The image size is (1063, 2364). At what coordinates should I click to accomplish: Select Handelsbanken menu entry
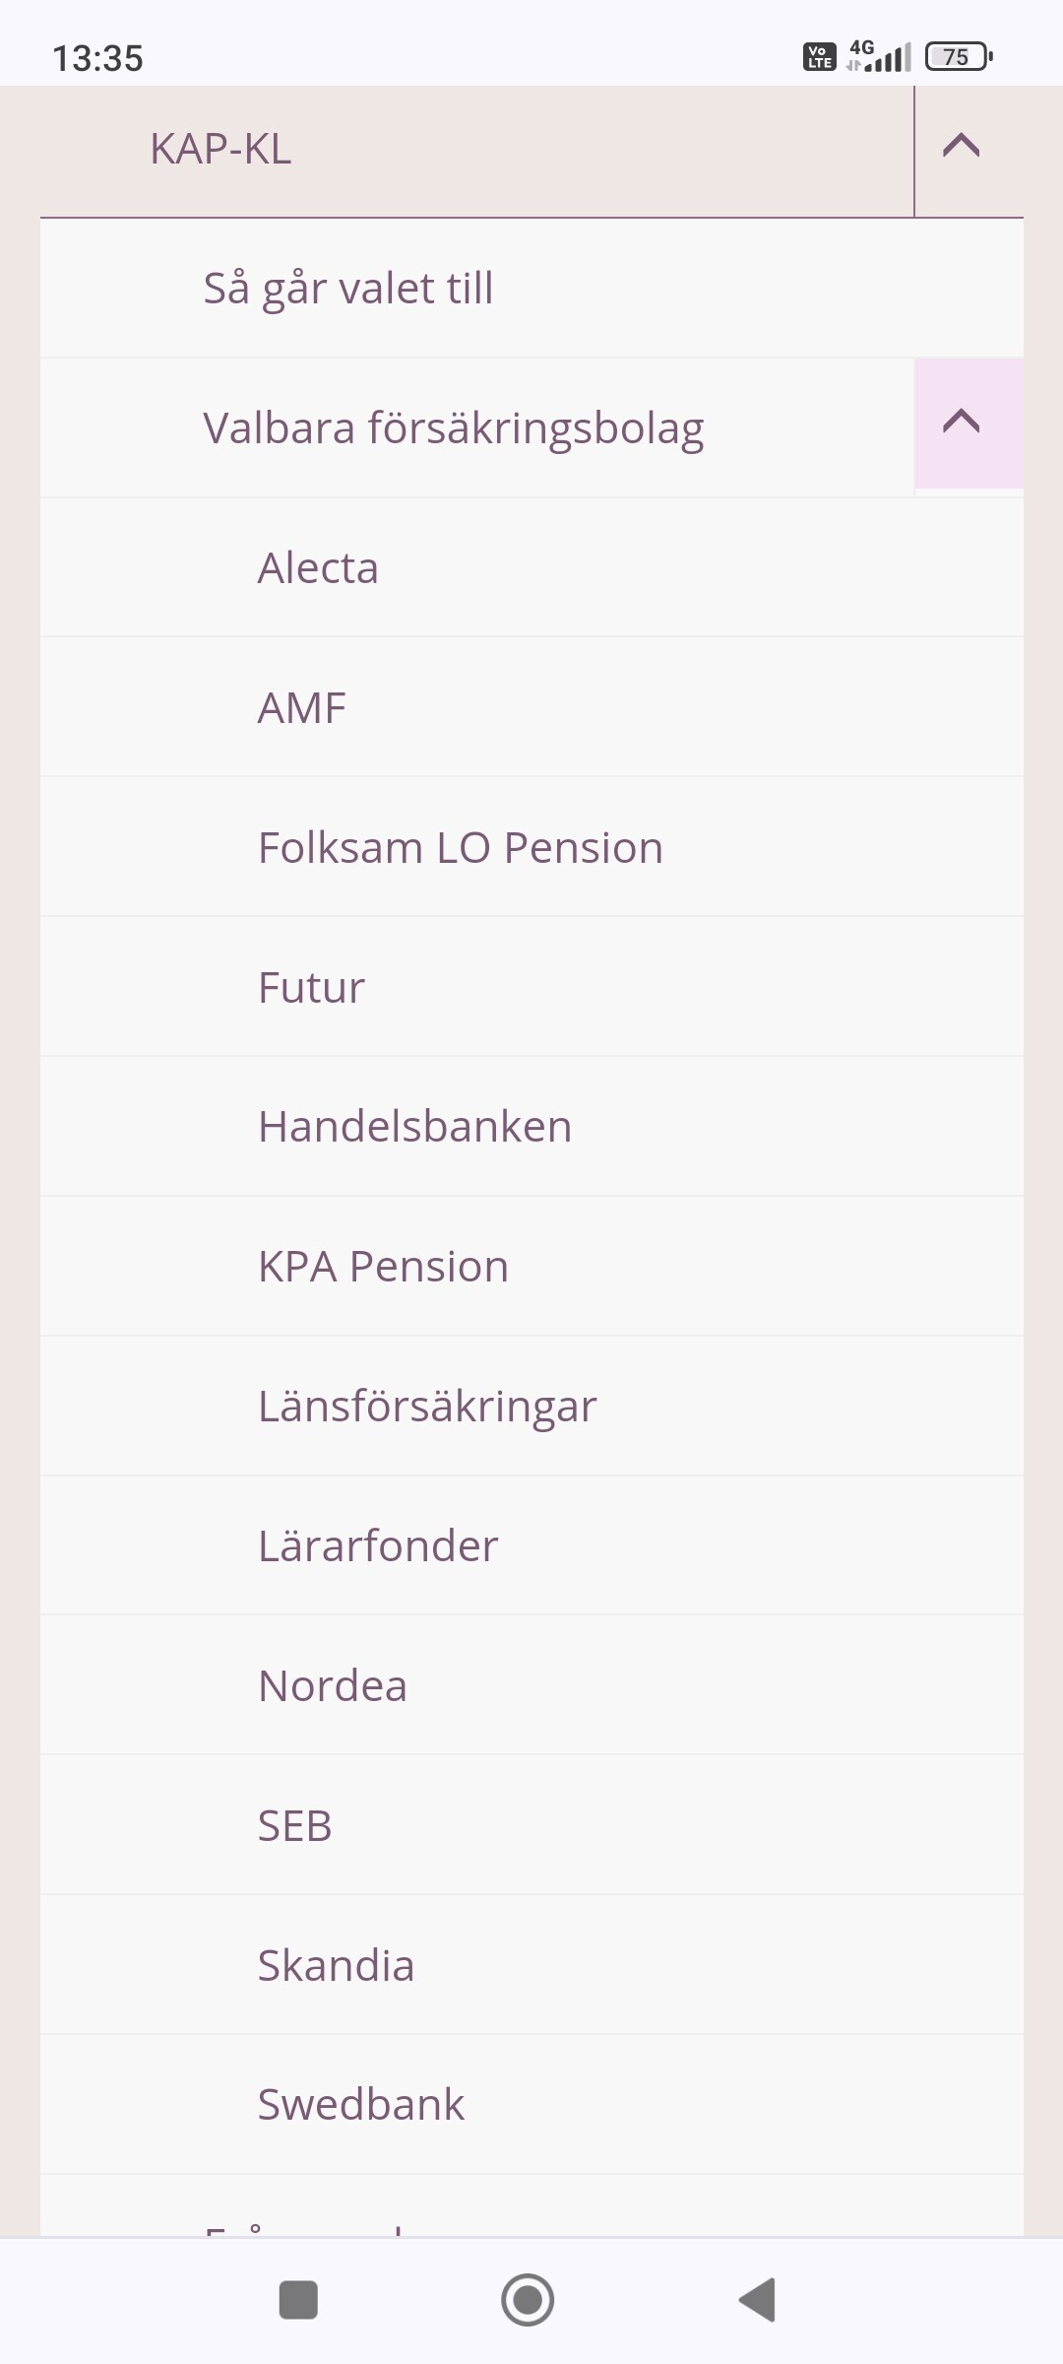[x=414, y=1127]
